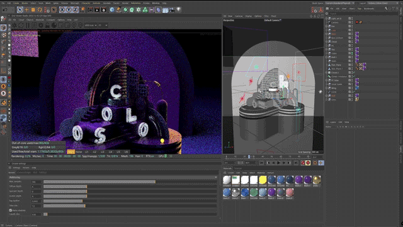Open the HDR tone dropdown in Live Viewer

pyautogui.click(x=91, y=25)
